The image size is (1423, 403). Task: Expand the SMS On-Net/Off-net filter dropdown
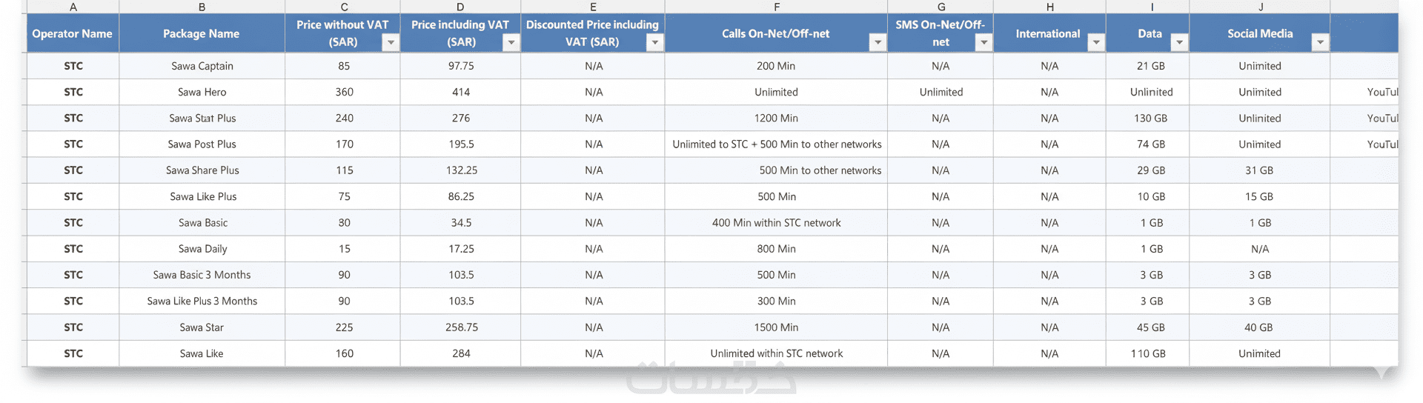pyautogui.click(x=984, y=43)
